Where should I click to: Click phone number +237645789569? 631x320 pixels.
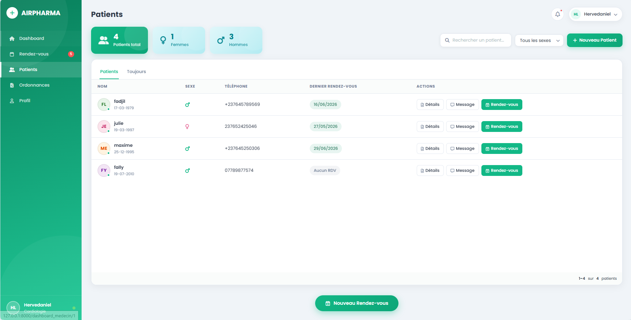point(242,105)
